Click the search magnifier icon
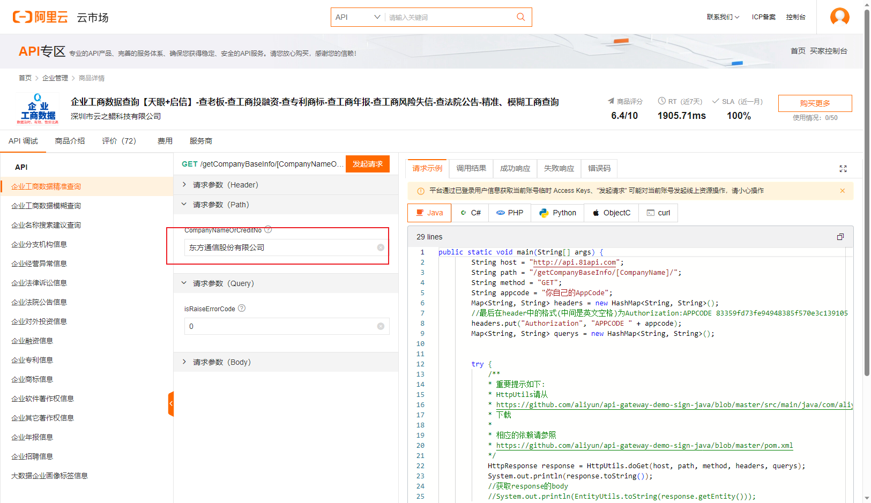 [520, 17]
